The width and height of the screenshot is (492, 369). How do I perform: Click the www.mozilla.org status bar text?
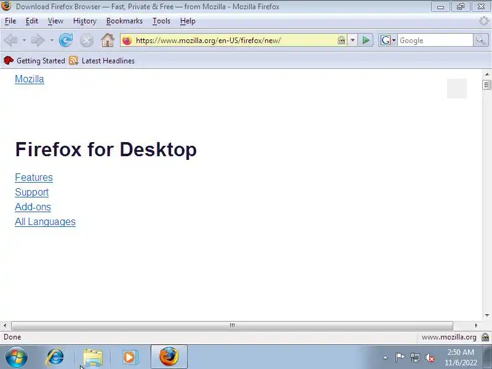coord(449,337)
